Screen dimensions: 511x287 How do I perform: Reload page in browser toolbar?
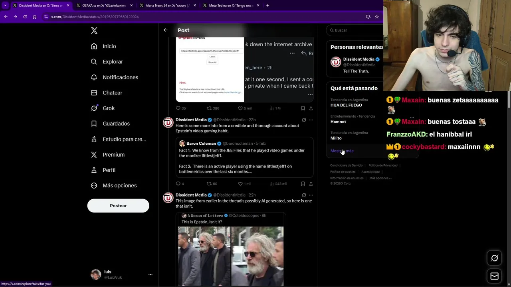tap(25, 17)
